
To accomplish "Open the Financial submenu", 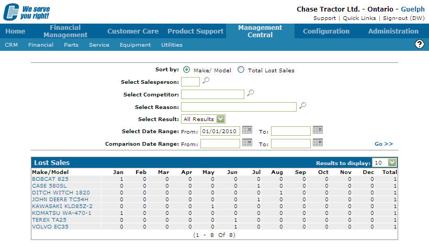I will coord(41,45).
